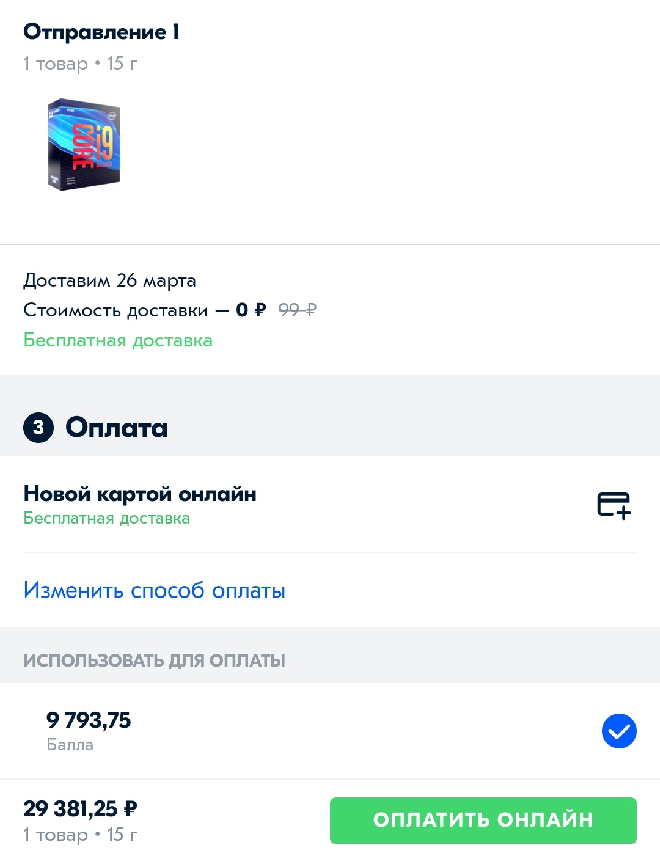
Task: Select the Новой картой онлайн payment option
Action: (x=140, y=494)
